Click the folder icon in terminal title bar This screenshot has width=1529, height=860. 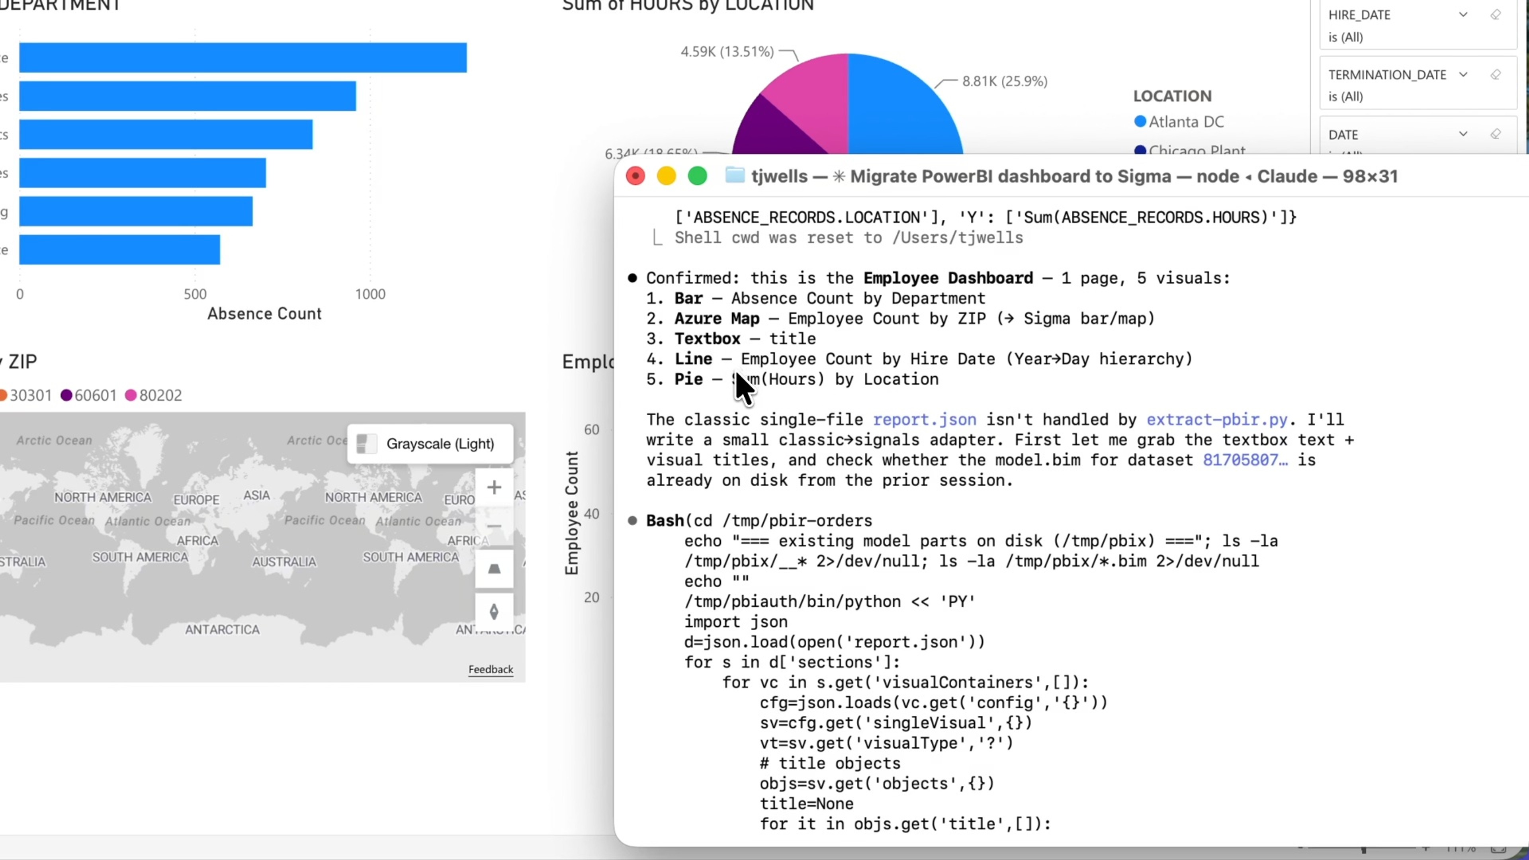tap(735, 176)
